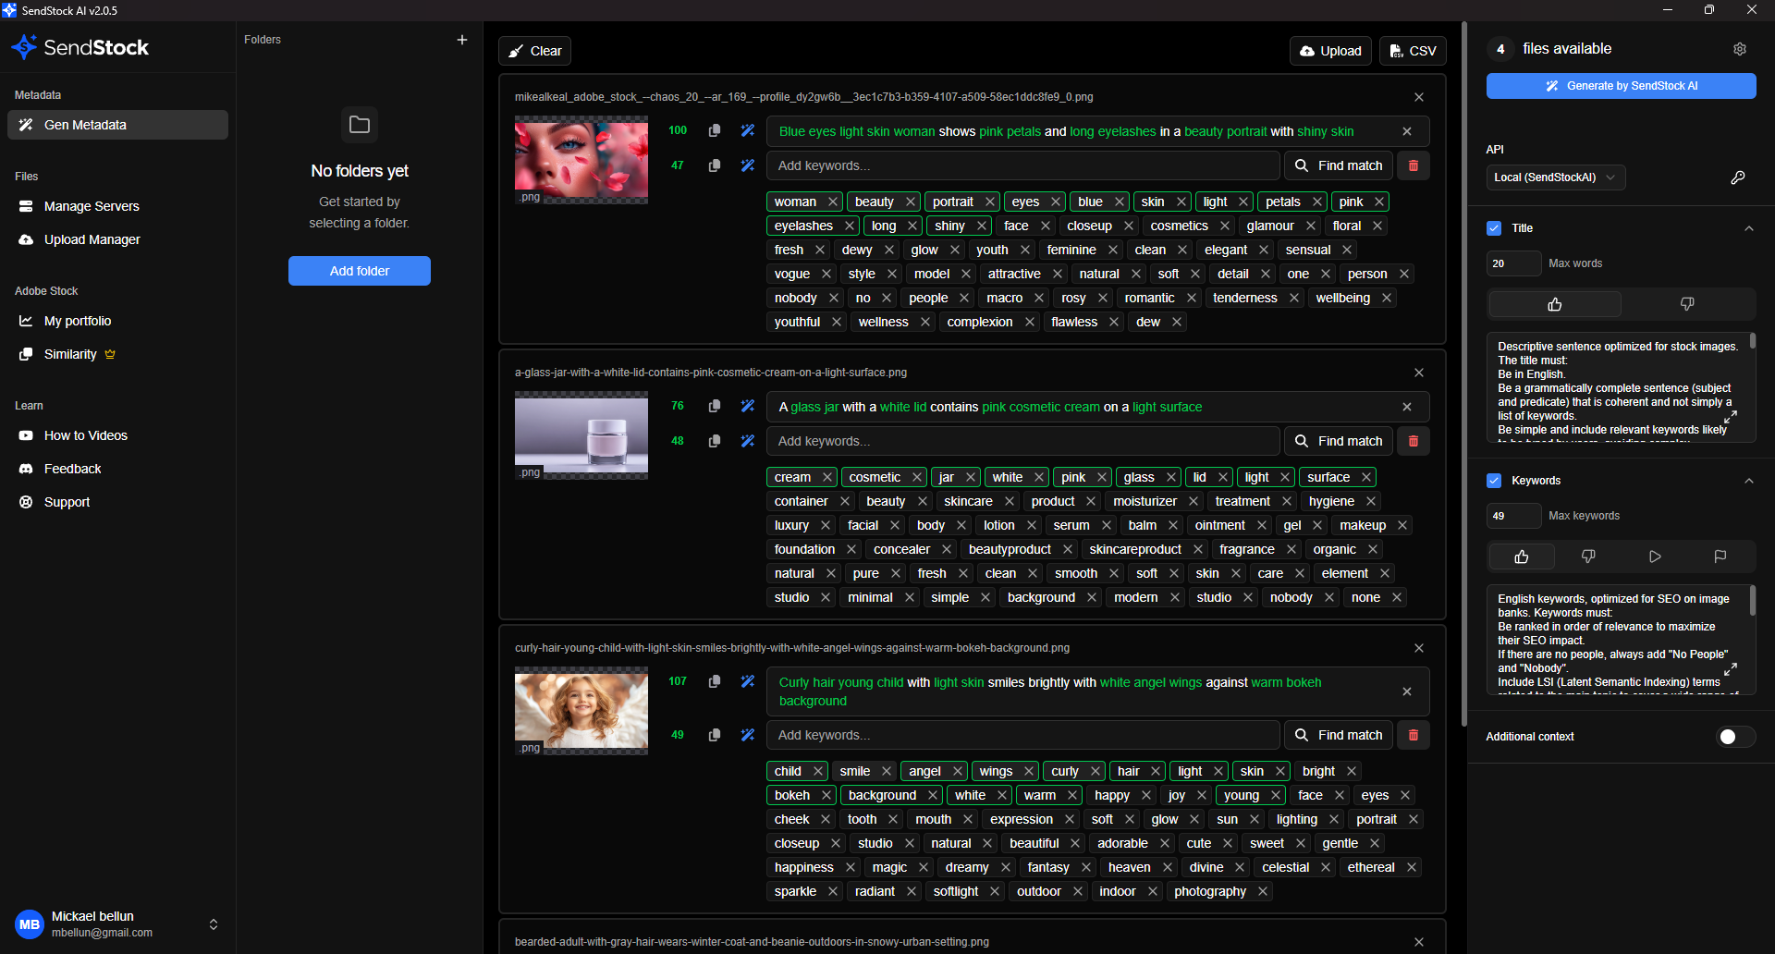The image size is (1775, 954).
Task: Click the API key icon
Action: tap(1737, 177)
